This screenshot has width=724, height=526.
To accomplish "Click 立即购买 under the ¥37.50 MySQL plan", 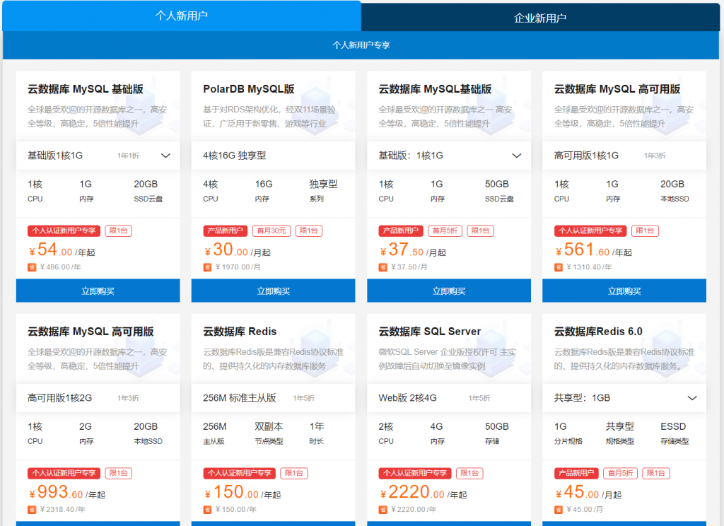I will [x=449, y=291].
